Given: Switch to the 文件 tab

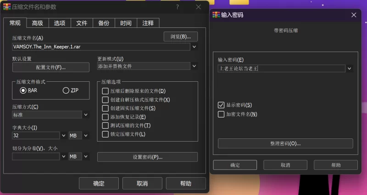Looking at the screenshot, I should coord(82,23).
